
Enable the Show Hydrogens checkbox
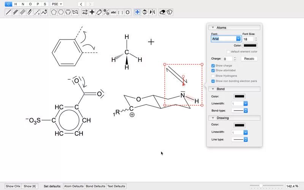pos(213,76)
